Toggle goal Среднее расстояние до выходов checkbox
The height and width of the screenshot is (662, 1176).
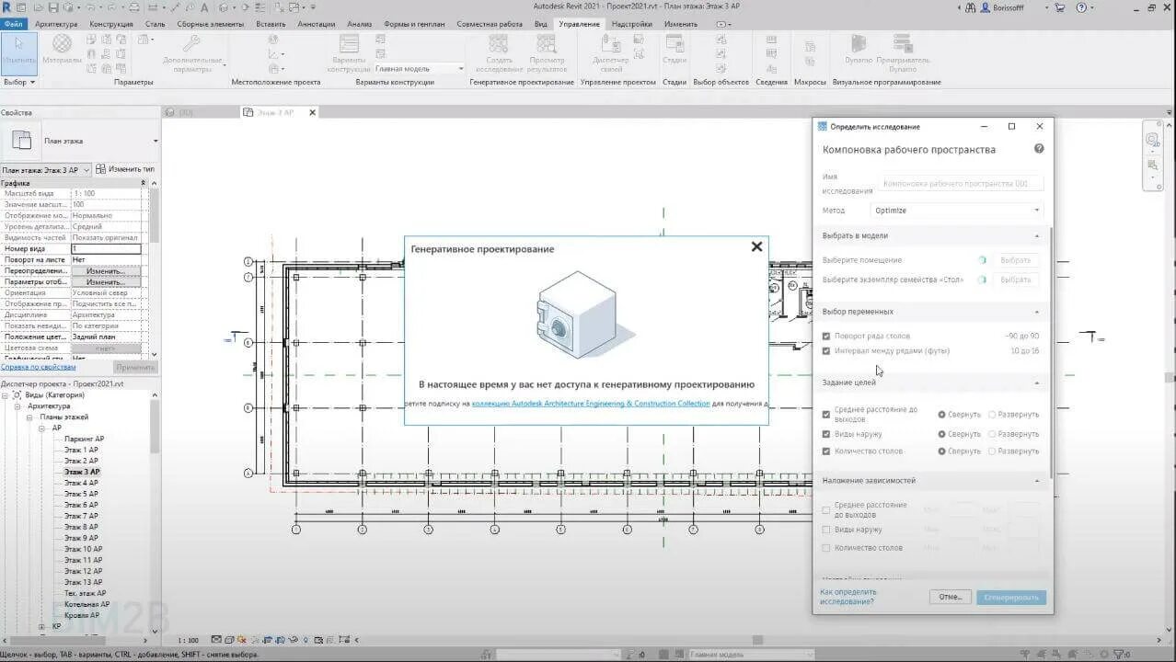[825, 414]
